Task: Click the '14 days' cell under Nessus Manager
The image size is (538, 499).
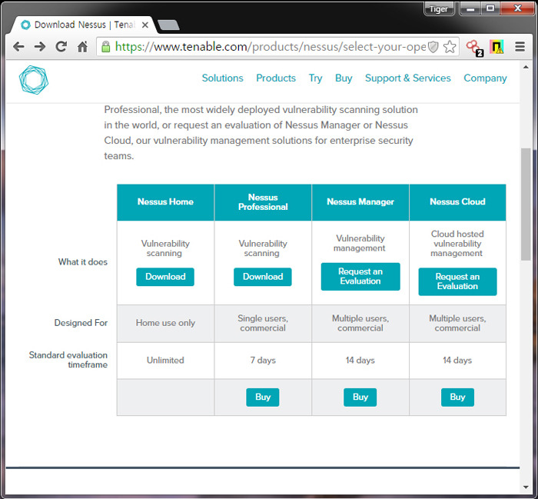Action: (360, 361)
